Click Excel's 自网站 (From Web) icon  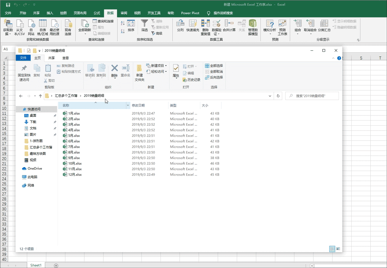point(31,24)
